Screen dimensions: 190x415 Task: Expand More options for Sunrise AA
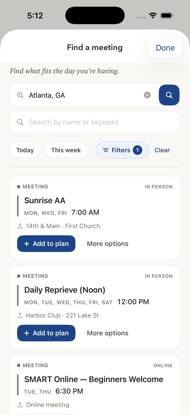[108, 244]
